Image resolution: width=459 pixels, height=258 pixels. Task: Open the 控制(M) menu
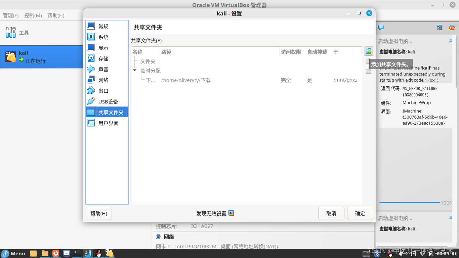click(33, 15)
